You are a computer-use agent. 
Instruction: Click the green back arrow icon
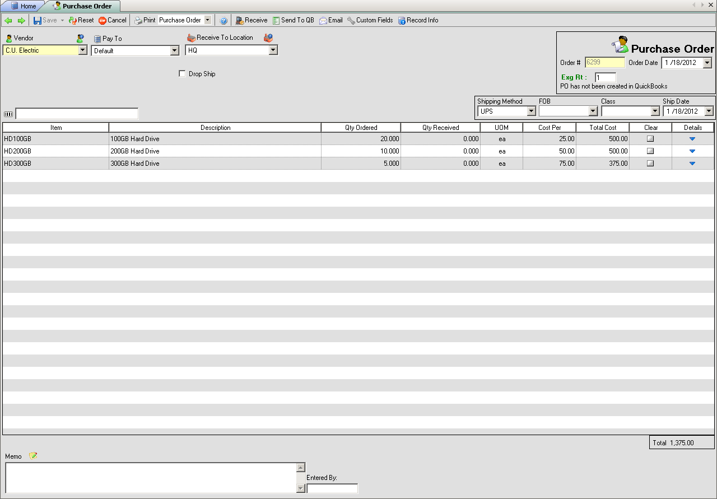click(x=8, y=21)
